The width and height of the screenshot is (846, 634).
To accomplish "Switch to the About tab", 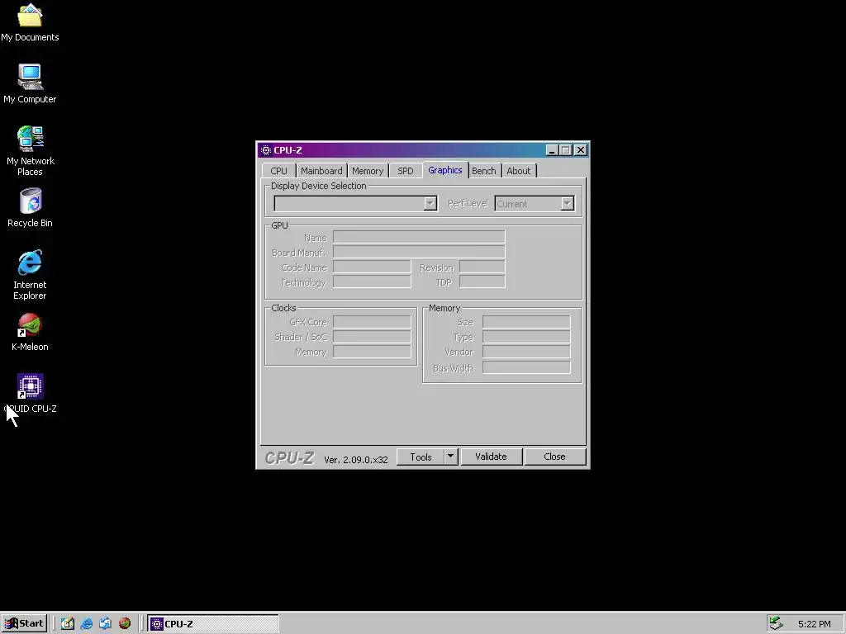I will [519, 171].
